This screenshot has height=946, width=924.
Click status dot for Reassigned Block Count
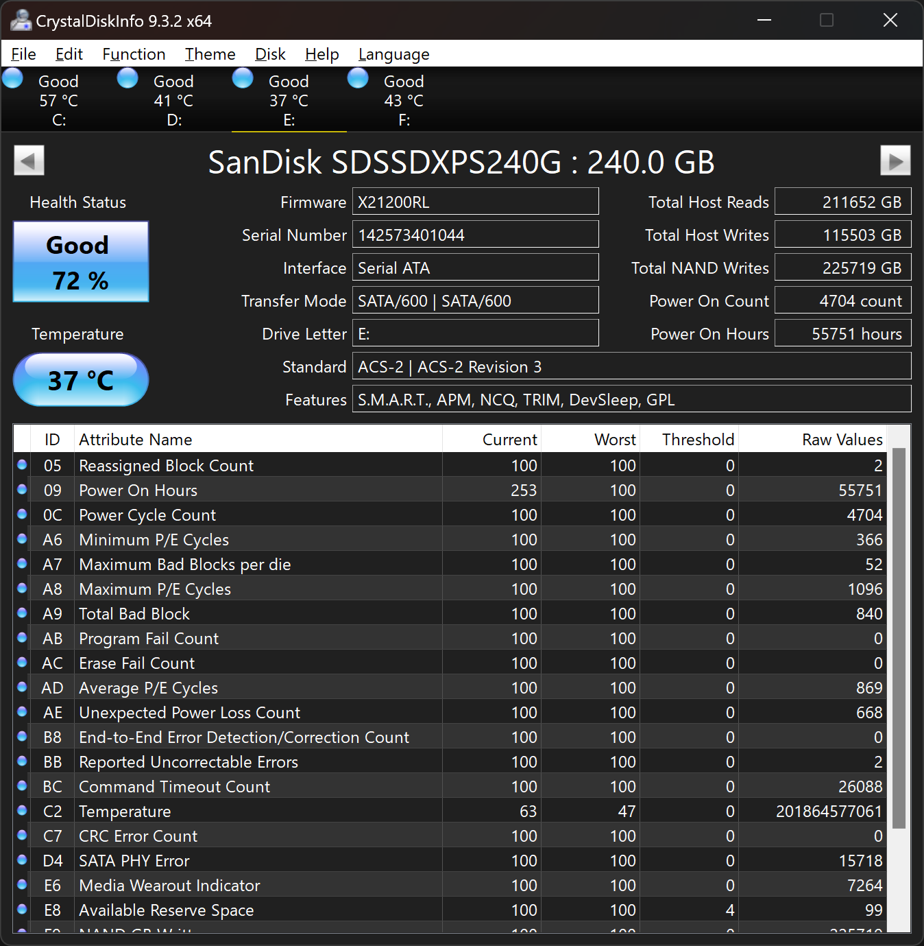(x=22, y=465)
